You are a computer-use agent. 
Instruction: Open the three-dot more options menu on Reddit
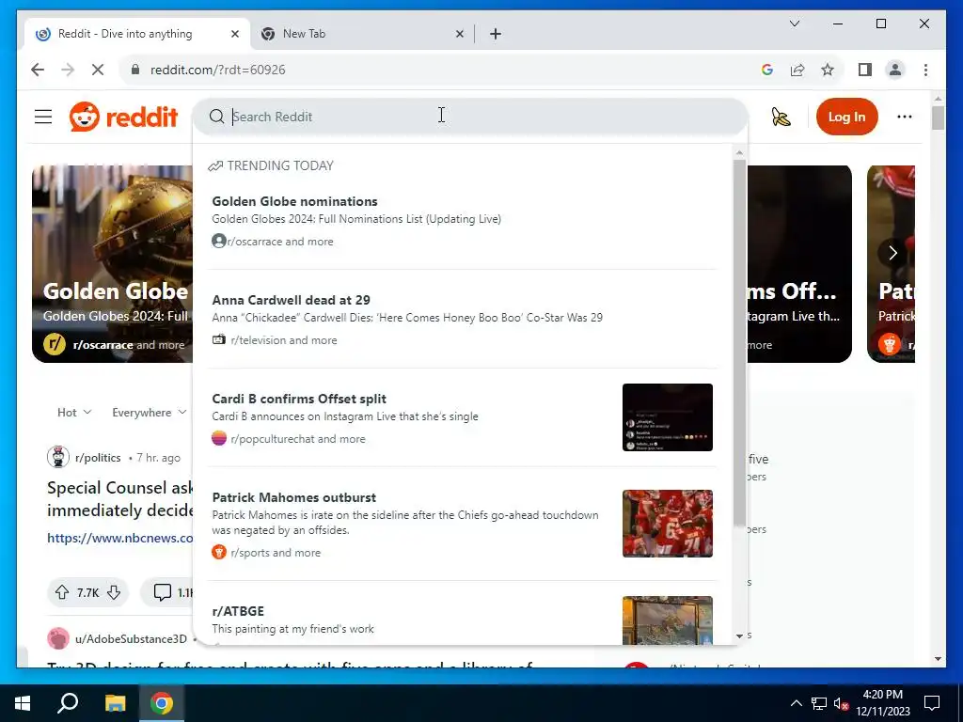coord(904,117)
